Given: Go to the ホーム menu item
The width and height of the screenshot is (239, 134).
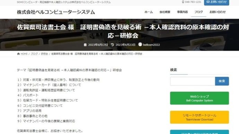Looking at the screenshot, I should (x=149, y=12).
